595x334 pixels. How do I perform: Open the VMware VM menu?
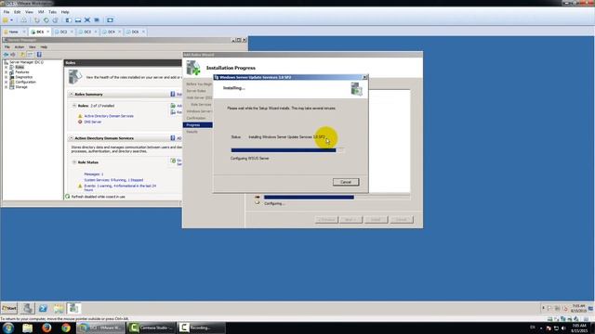pyautogui.click(x=41, y=12)
